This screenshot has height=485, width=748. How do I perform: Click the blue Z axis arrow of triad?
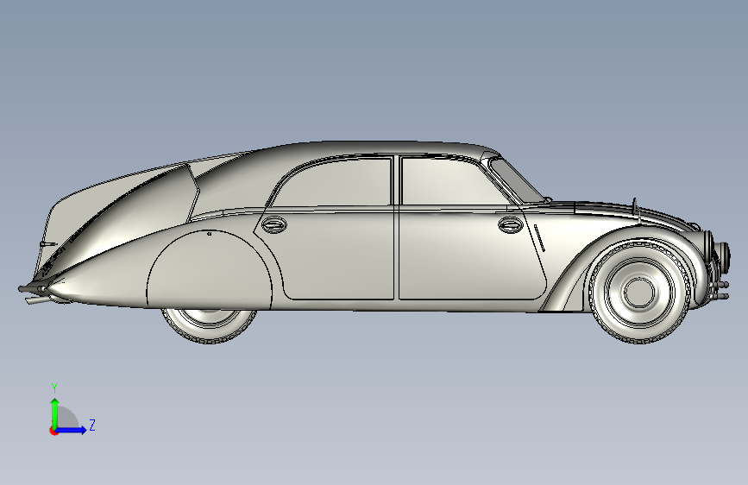click(72, 430)
